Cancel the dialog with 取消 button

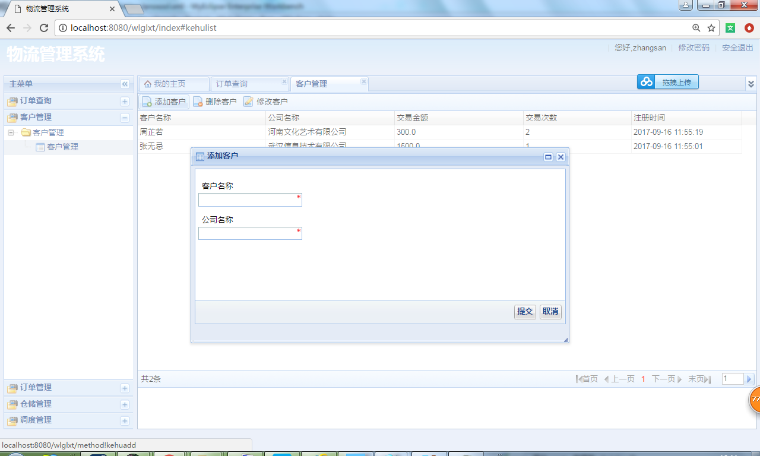(x=550, y=311)
